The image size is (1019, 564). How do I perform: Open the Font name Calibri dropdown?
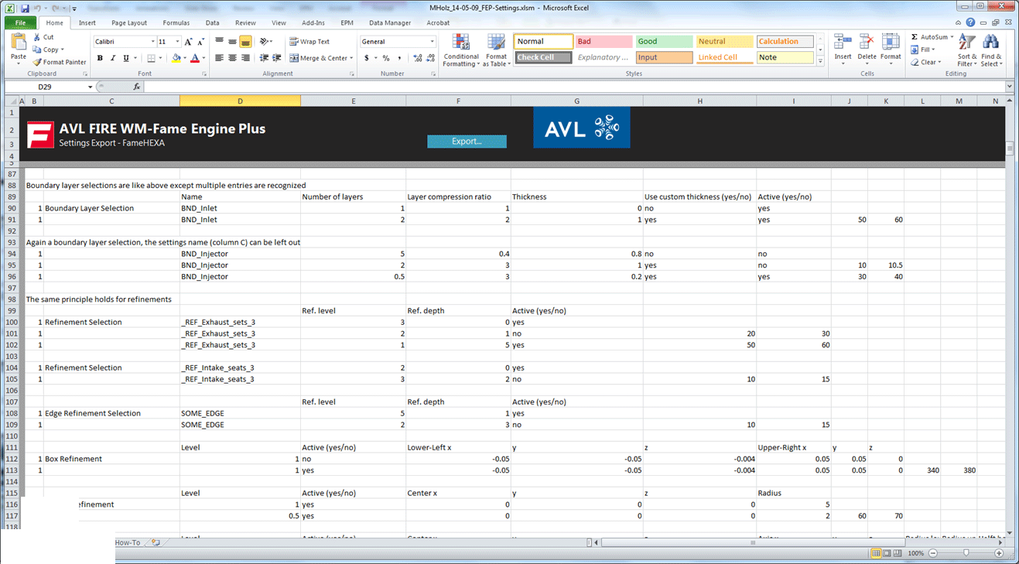click(153, 42)
